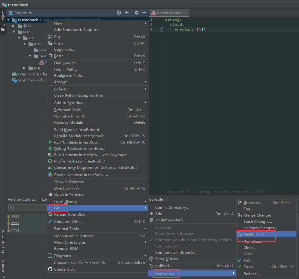This screenshot has width=299, height=279.
Task: Expand the Analyze submenu
Action: [x=145, y=82]
